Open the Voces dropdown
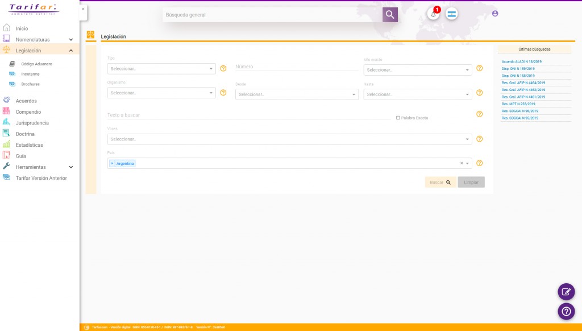582x331 pixels. pos(289,139)
